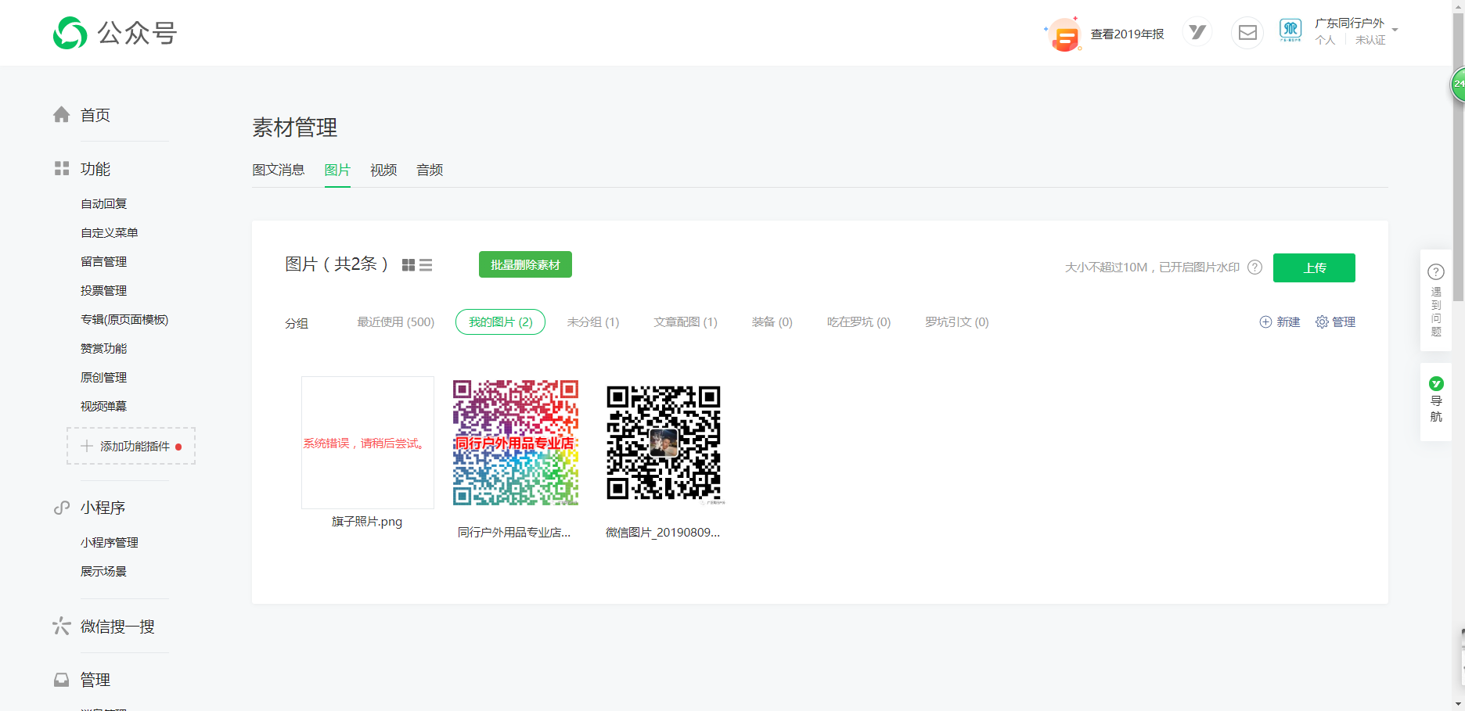Click the Y-shaped icon in header

point(1197,32)
